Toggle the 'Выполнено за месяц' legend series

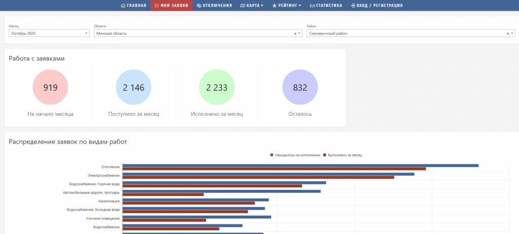343,155
